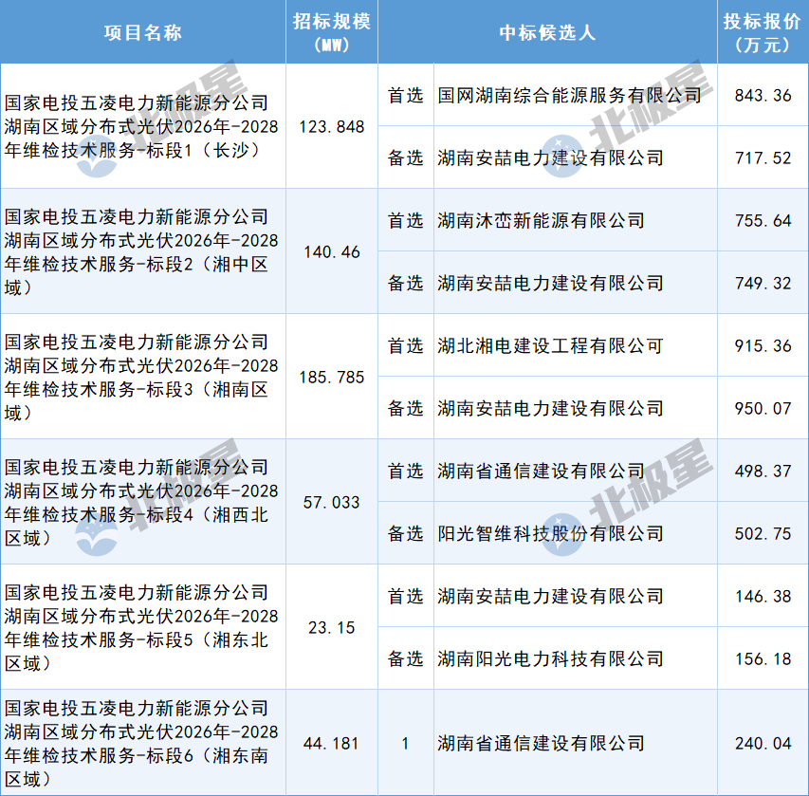Select 湖南安喆电力建设有限公司 in 717.52 row
The height and width of the screenshot is (796, 809).
576,157
